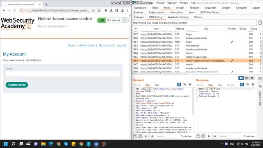263x148 pixels.
Task: Go back in the Chrome browser
Action: (4, 11)
